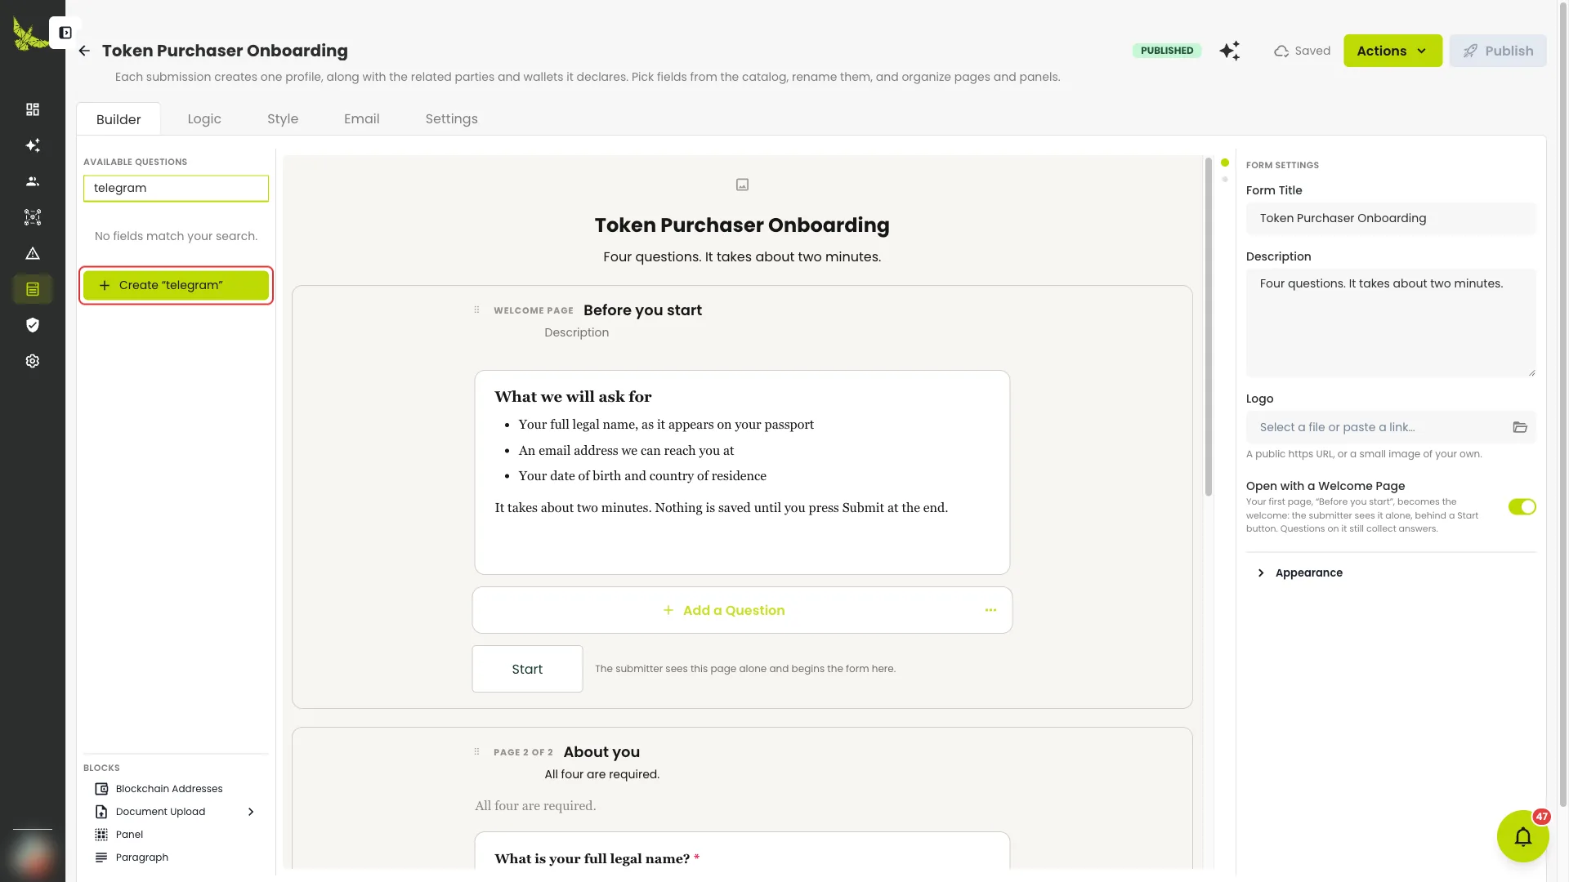
Task: Click the user avatar at sidebar bottom
Action: pos(33,857)
